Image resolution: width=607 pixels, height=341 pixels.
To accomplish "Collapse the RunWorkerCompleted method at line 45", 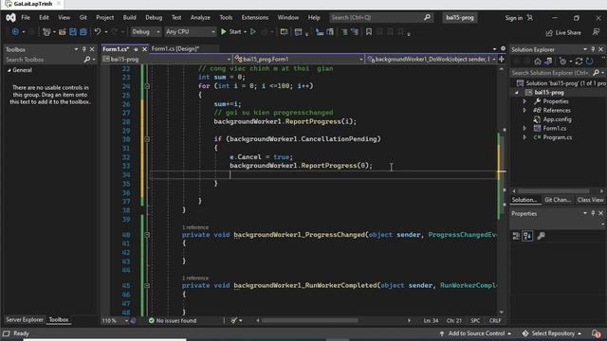I will point(147,285).
